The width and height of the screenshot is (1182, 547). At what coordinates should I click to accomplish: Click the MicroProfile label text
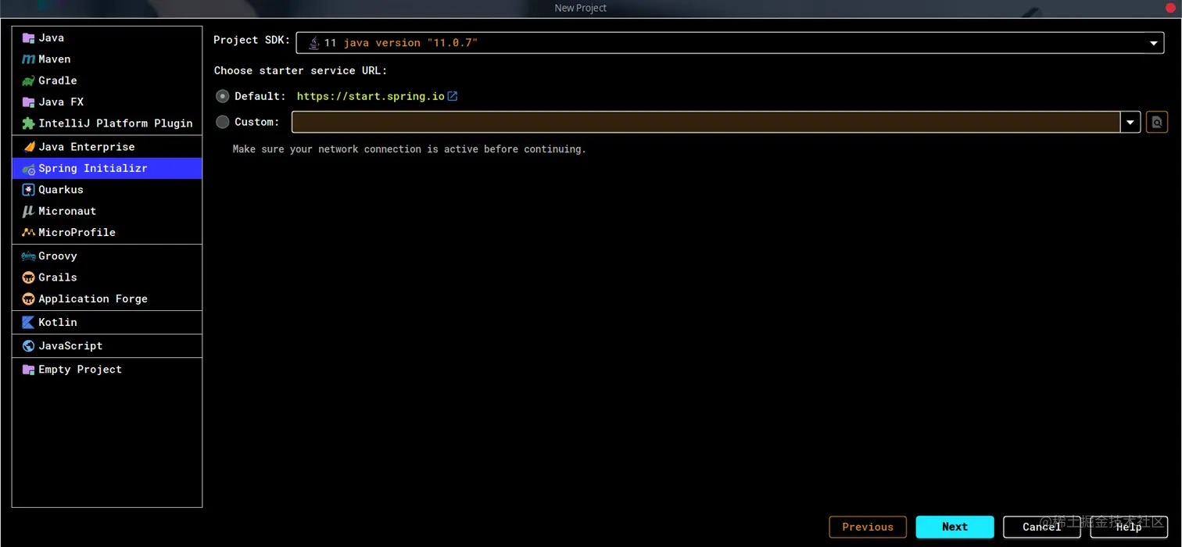point(77,233)
